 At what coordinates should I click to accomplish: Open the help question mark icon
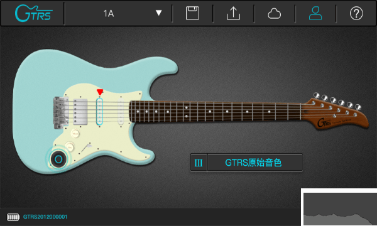[356, 13]
